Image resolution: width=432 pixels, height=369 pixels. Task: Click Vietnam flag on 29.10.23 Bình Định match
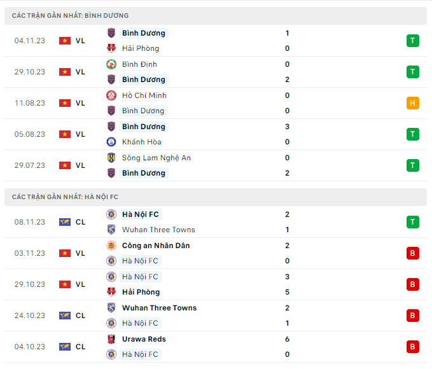[x=64, y=72]
